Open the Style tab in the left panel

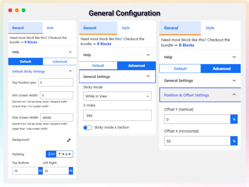[x=50, y=28]
